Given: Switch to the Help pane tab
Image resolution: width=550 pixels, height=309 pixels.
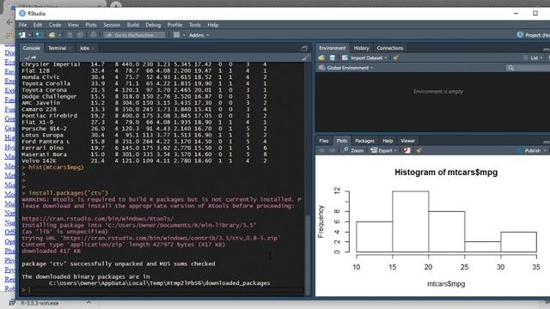Looking at the screenshot, I should [x=388, y=141].
